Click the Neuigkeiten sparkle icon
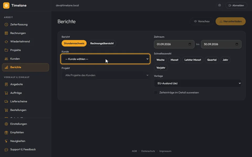 6,141
